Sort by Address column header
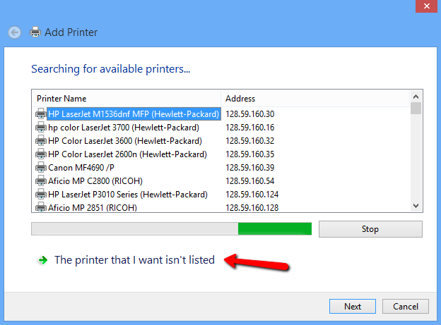Image resolution: width=441 pixels, height=325 pixels. 315,99
